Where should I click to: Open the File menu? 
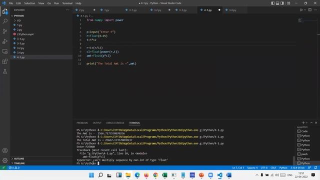pyautogui.click(x=11, y=3)
